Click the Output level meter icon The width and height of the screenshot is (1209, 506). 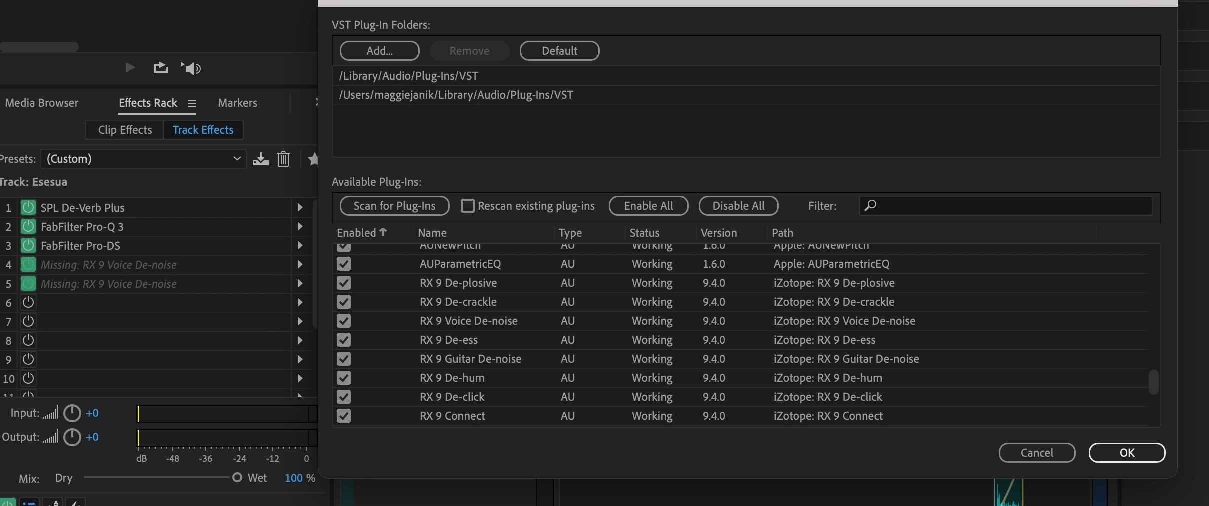(50, 437)
